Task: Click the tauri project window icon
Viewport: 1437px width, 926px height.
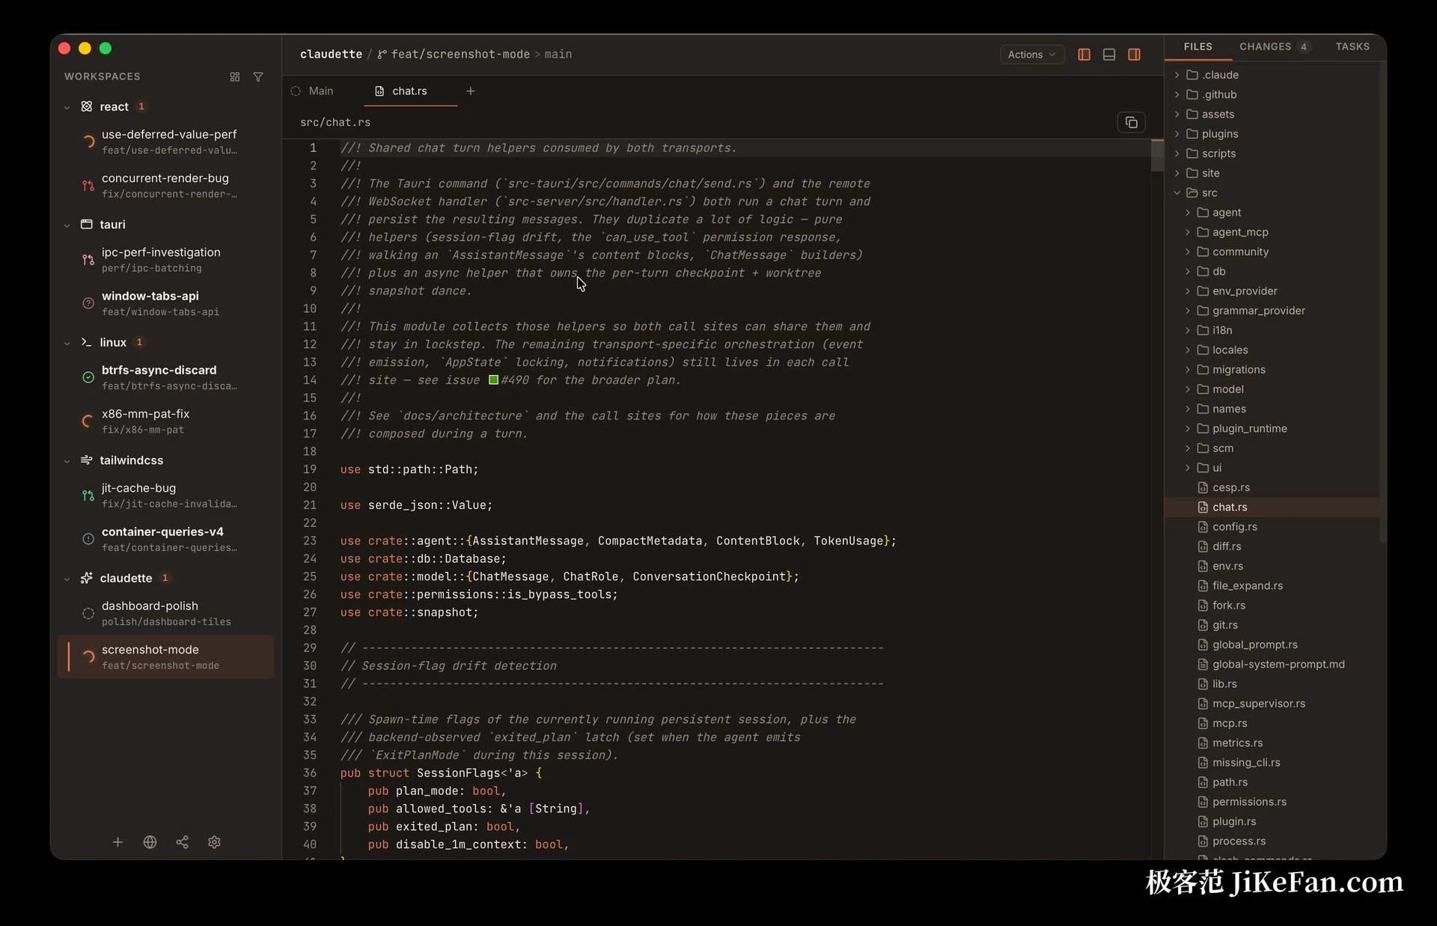Action: (87, 225)
